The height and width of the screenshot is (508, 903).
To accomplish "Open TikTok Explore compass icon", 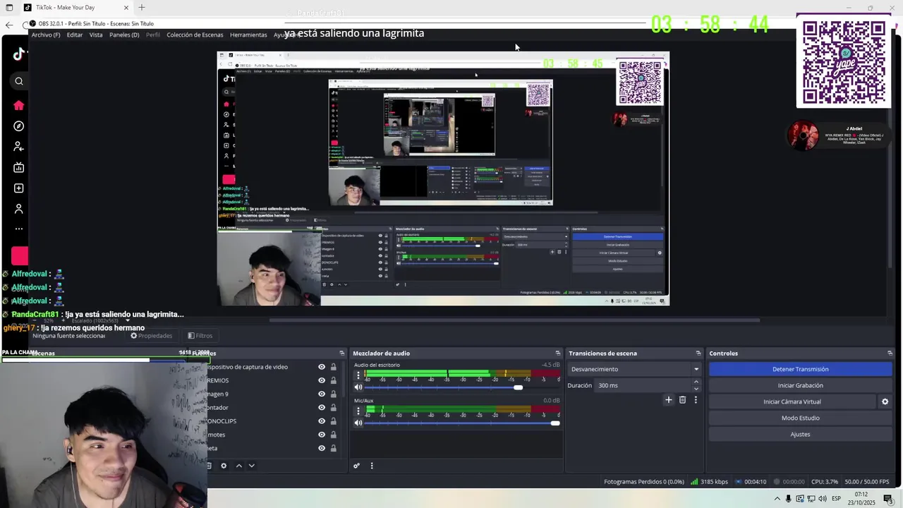I will click(19, 126).
